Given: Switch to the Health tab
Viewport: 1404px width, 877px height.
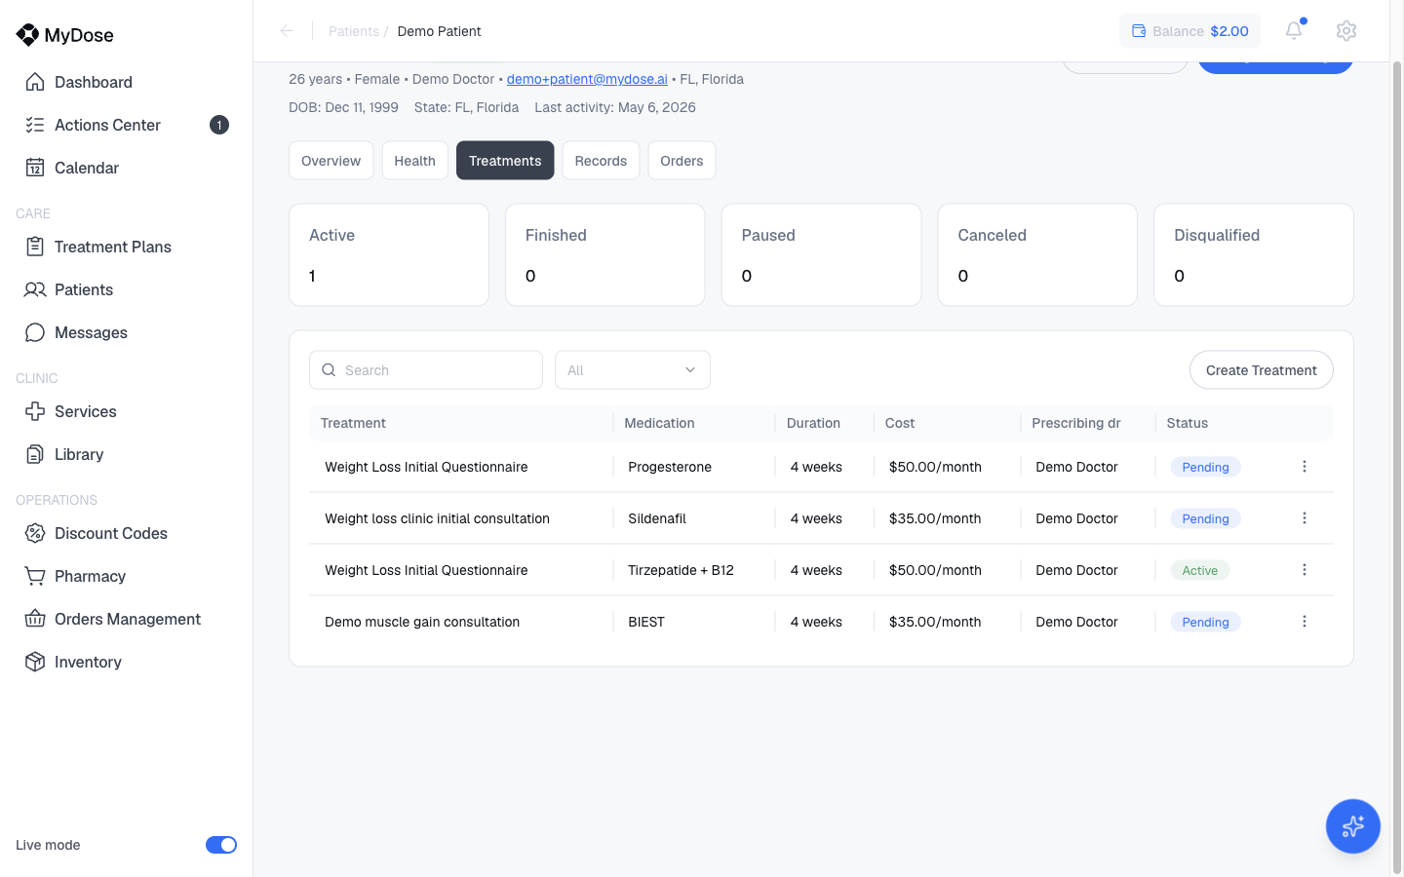Looking at the screenshot, I should [x=414, y=161].
